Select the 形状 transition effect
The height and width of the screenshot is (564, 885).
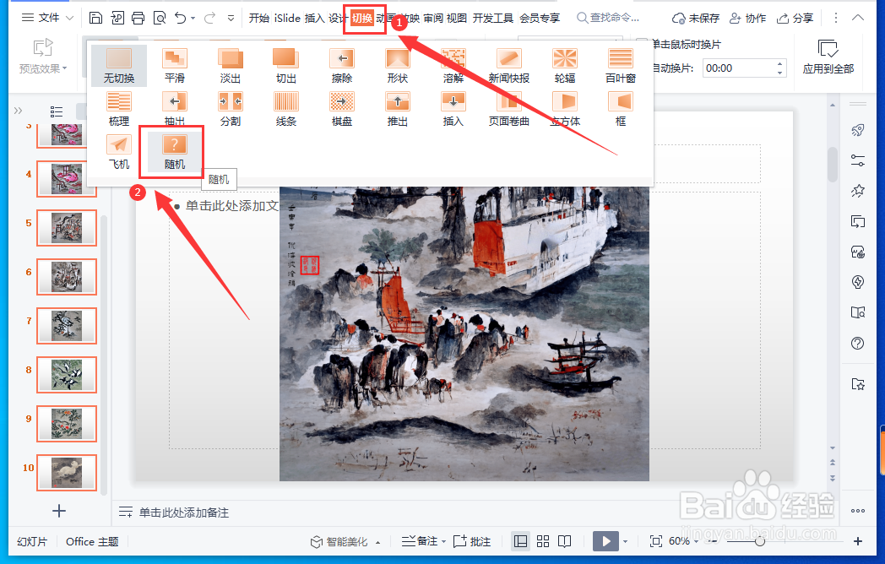(x=398, y=66)
